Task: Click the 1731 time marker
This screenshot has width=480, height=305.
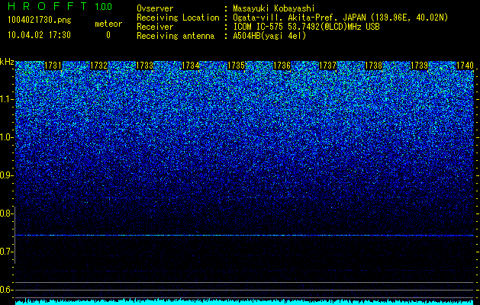Action: [x=53, y=66]
